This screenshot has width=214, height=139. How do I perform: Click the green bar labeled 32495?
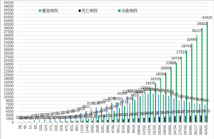tap(192, 83)
